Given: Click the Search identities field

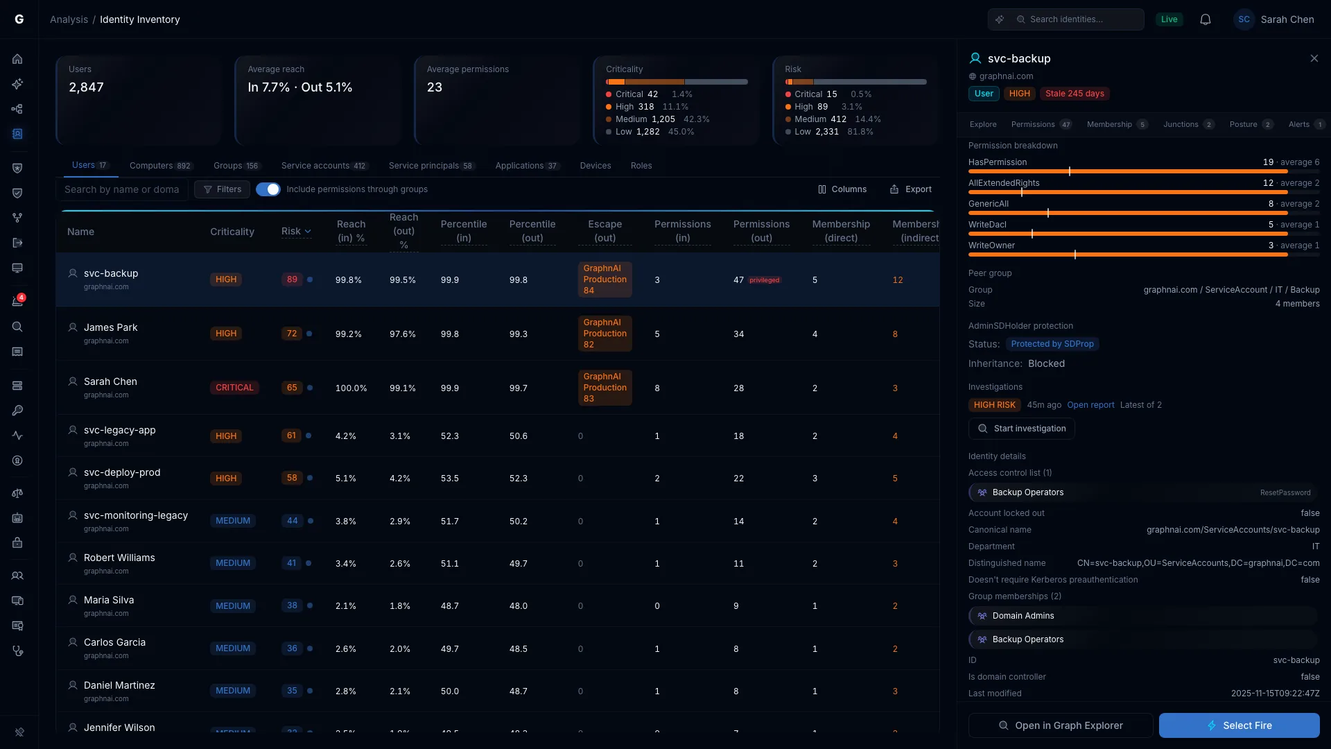Looking at the screenshot, I should [1066, 19].
